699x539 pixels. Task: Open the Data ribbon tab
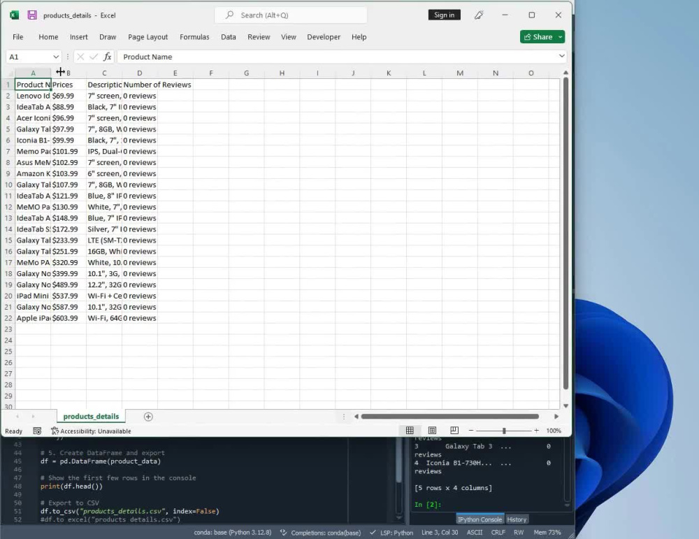click(229, 37)
